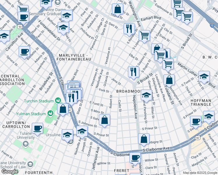218x175 pixels.
Task: Click the Jefferson Ave street label
Action: [x=96, y=158]
